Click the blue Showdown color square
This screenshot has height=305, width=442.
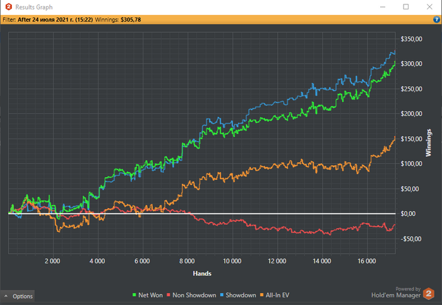click(x=222, y=295)
